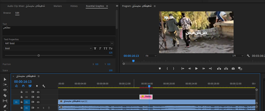The width and height of the screenshot is (265, 111).
Task: Click the Mark In button
Action: [167, 68]
